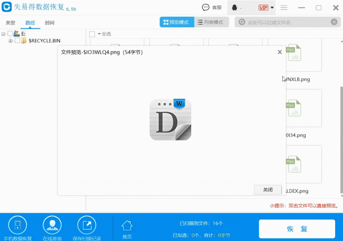The width and height of the screenshot is (343, 241).
Task: Open the VIP dropdown arrow
Action: point(272,8)
